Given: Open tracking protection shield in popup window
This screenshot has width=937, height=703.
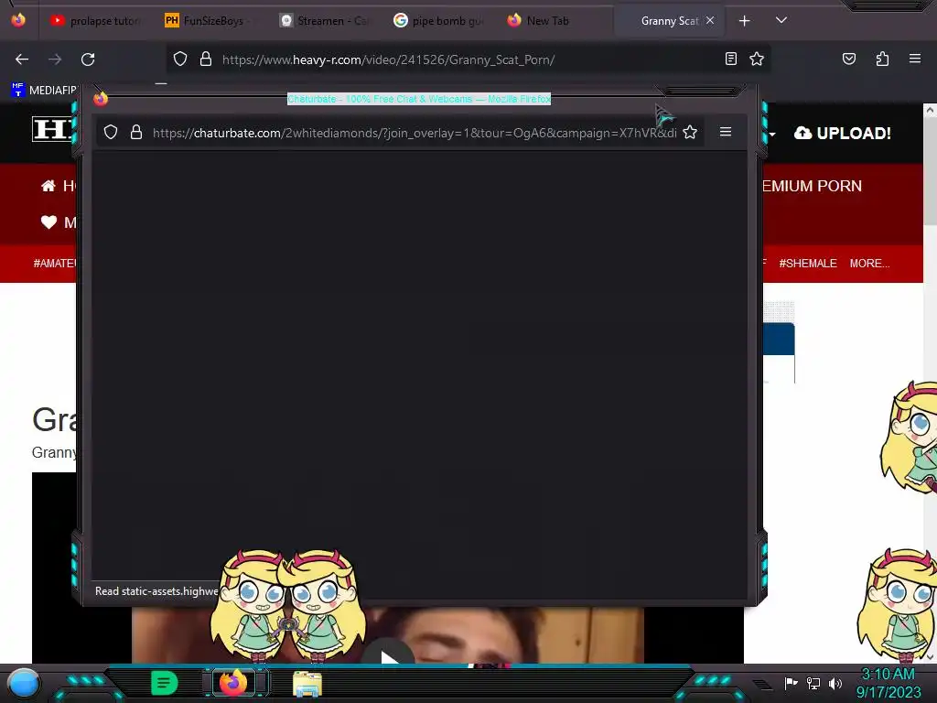Looking at the screenshot, I should click(111, 132).
